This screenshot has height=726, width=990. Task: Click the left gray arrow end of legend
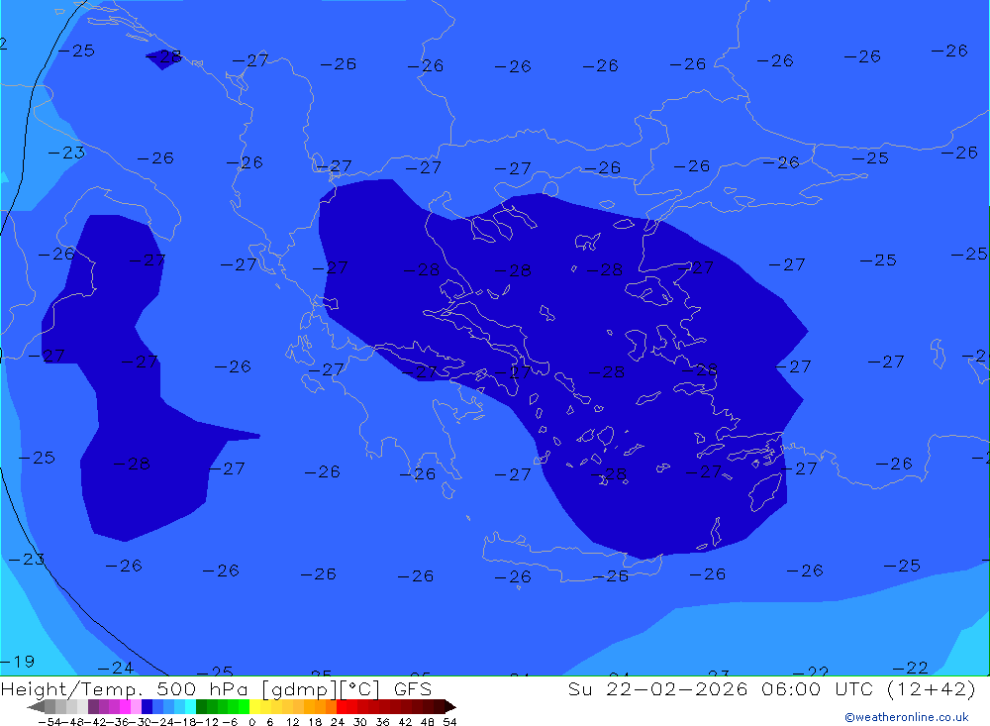tap(36, 707)
